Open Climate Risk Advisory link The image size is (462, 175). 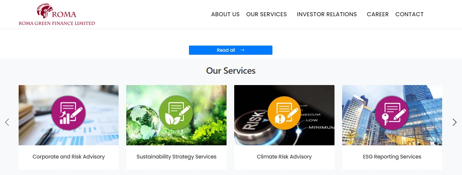click(284, 157)
